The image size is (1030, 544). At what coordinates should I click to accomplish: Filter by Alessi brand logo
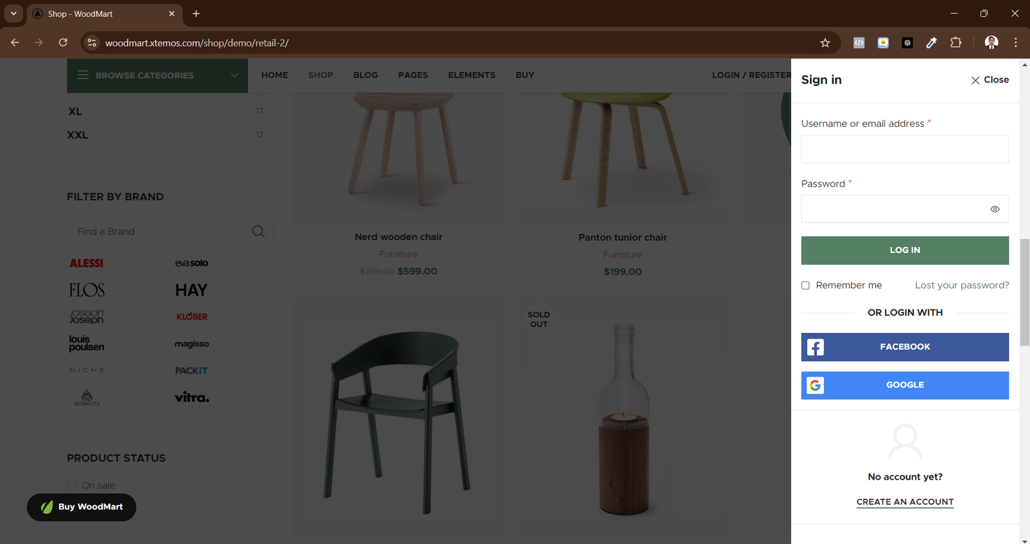(x=86, y=263)
